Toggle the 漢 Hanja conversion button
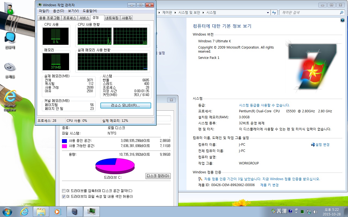The width and height of the screenshot is (348, 217). pos(284,211)
